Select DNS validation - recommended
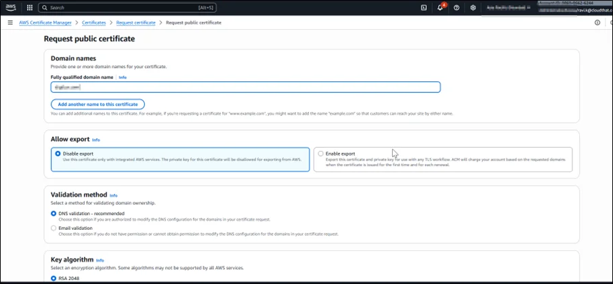The width and height of the screenshot is (613, 284). [x=54, y=214]
